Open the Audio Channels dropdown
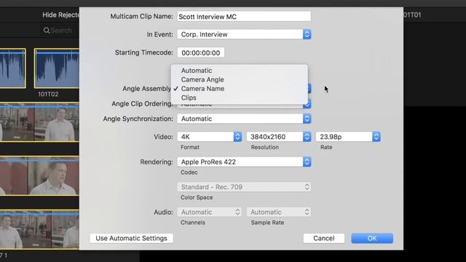This screenshot has width=466, height=262. 209,212
